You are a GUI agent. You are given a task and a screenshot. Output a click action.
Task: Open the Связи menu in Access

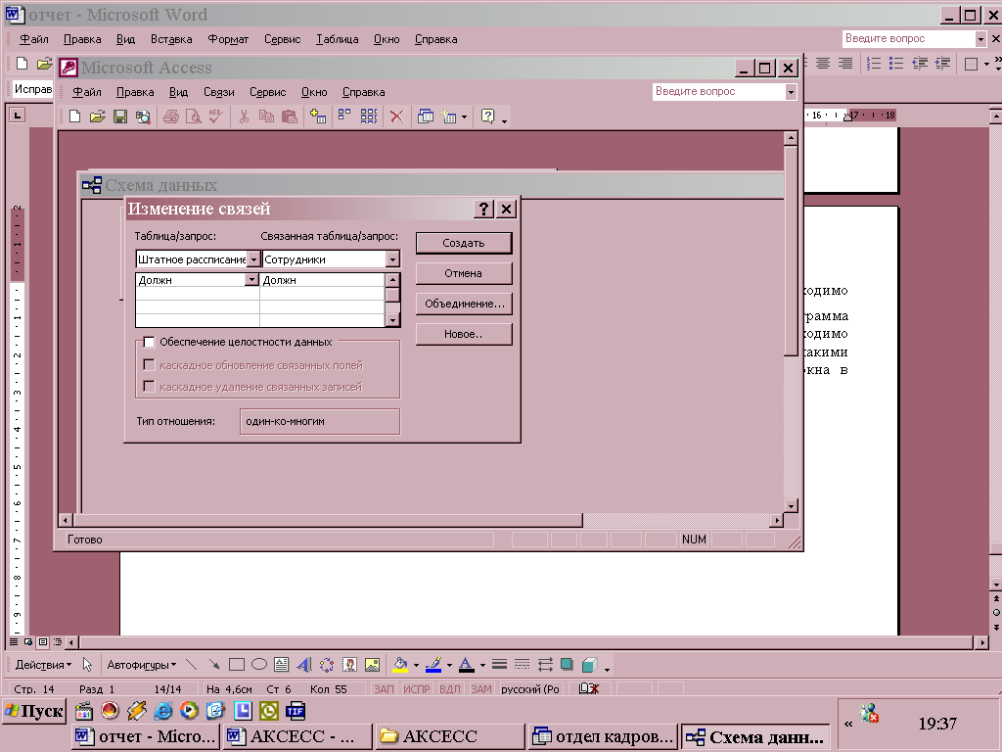coord(219,92)
